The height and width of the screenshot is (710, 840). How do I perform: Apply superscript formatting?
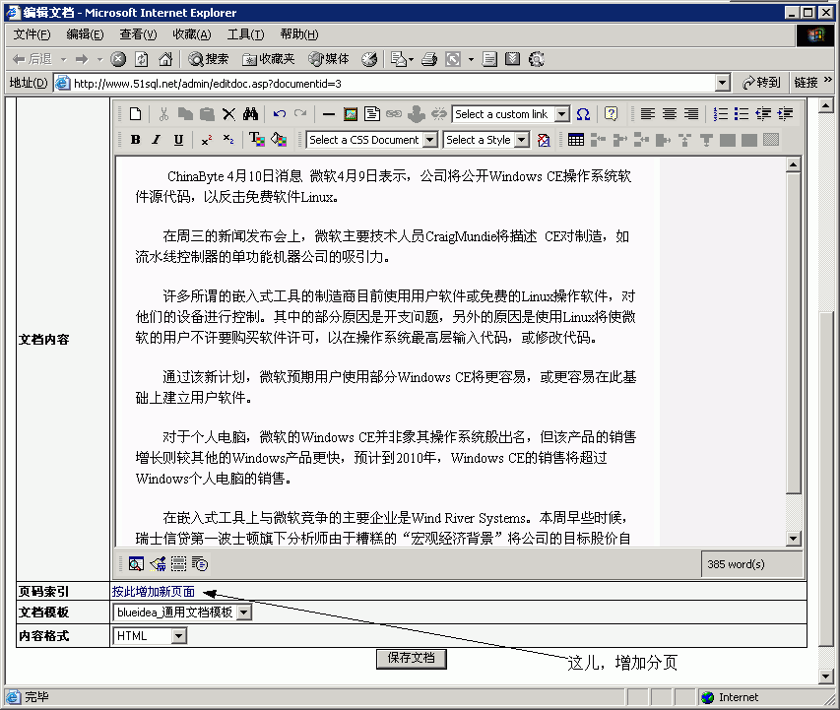coord(207,140)
